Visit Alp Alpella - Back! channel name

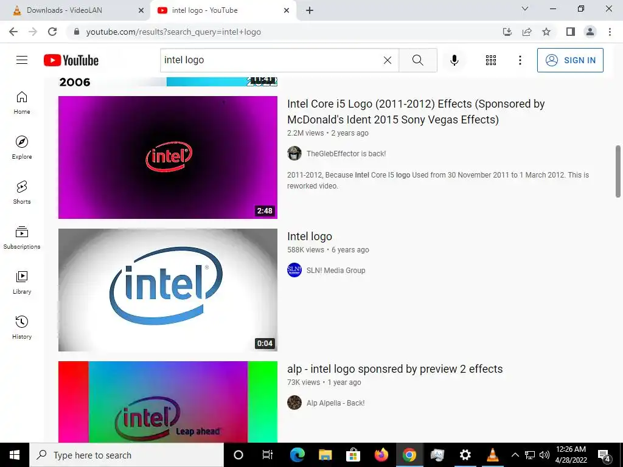pos(335,403)
